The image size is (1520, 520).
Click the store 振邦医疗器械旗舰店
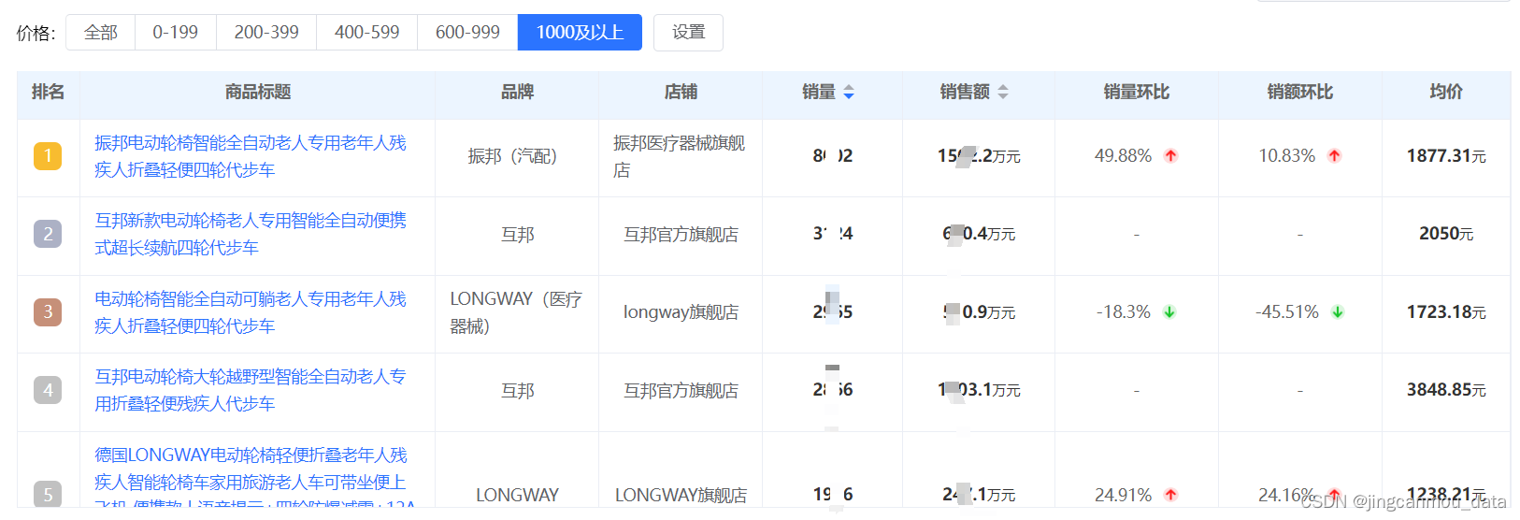[x=680, y=156]
